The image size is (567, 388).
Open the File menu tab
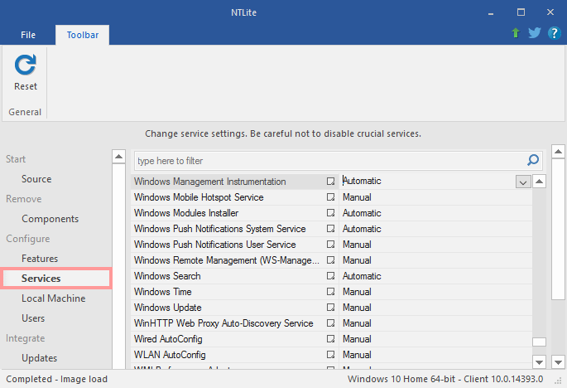28,35
